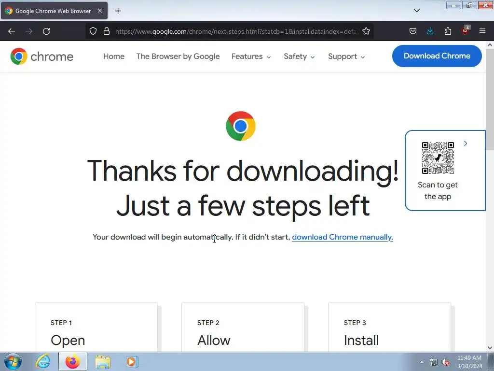
Task: Expand the Features dropdown menu
Action: tap(251, 57)
